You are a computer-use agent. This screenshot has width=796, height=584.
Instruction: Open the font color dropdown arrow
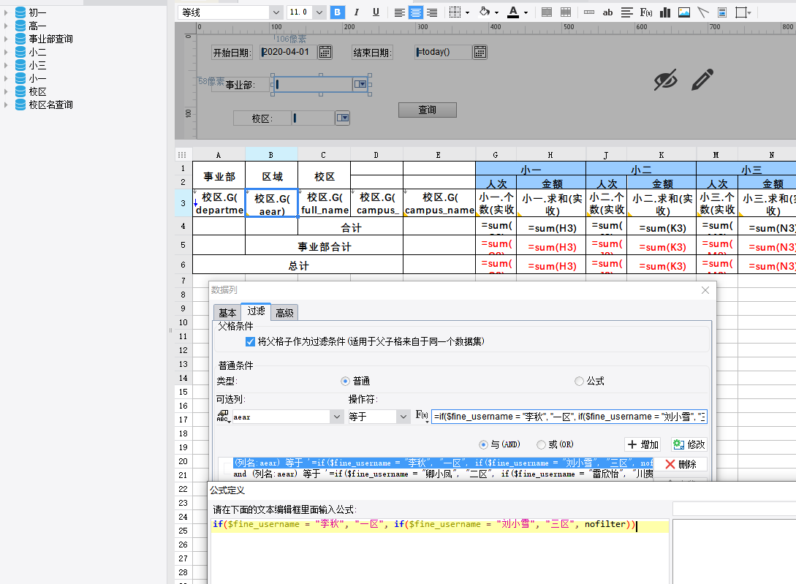[526, 12]
